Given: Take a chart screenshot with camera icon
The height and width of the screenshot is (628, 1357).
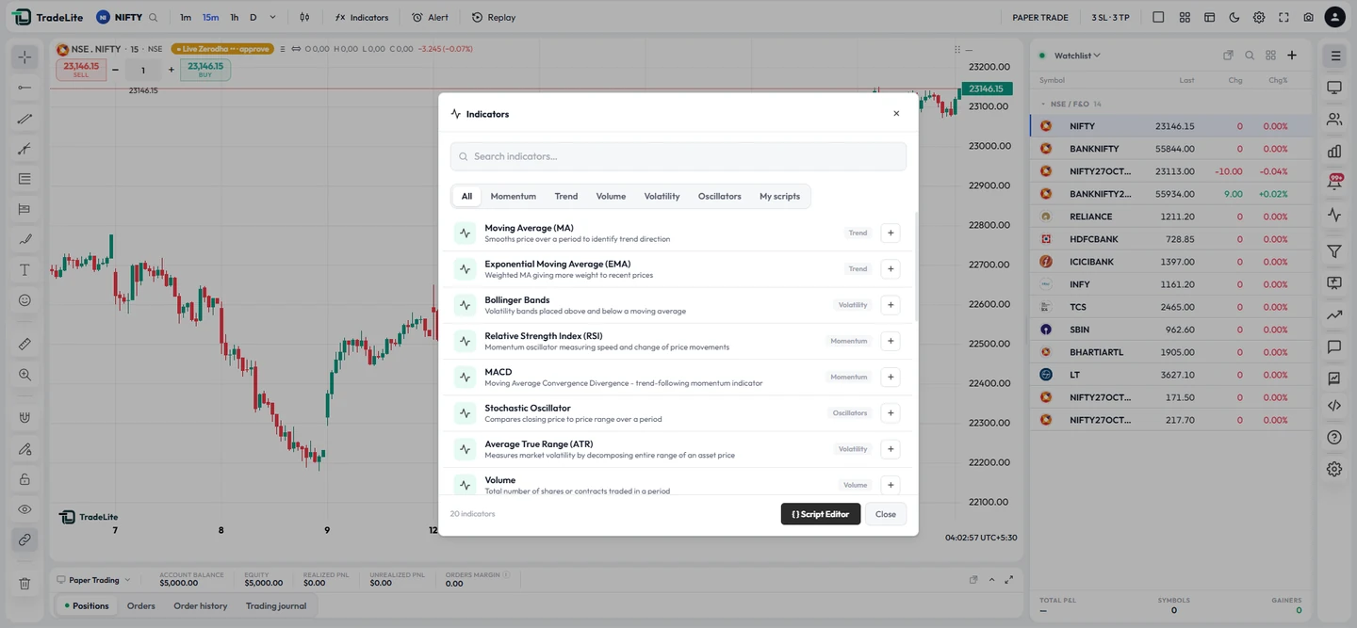Looking at the screenshot, I should pyautogui.click(x=1308, y=17).
